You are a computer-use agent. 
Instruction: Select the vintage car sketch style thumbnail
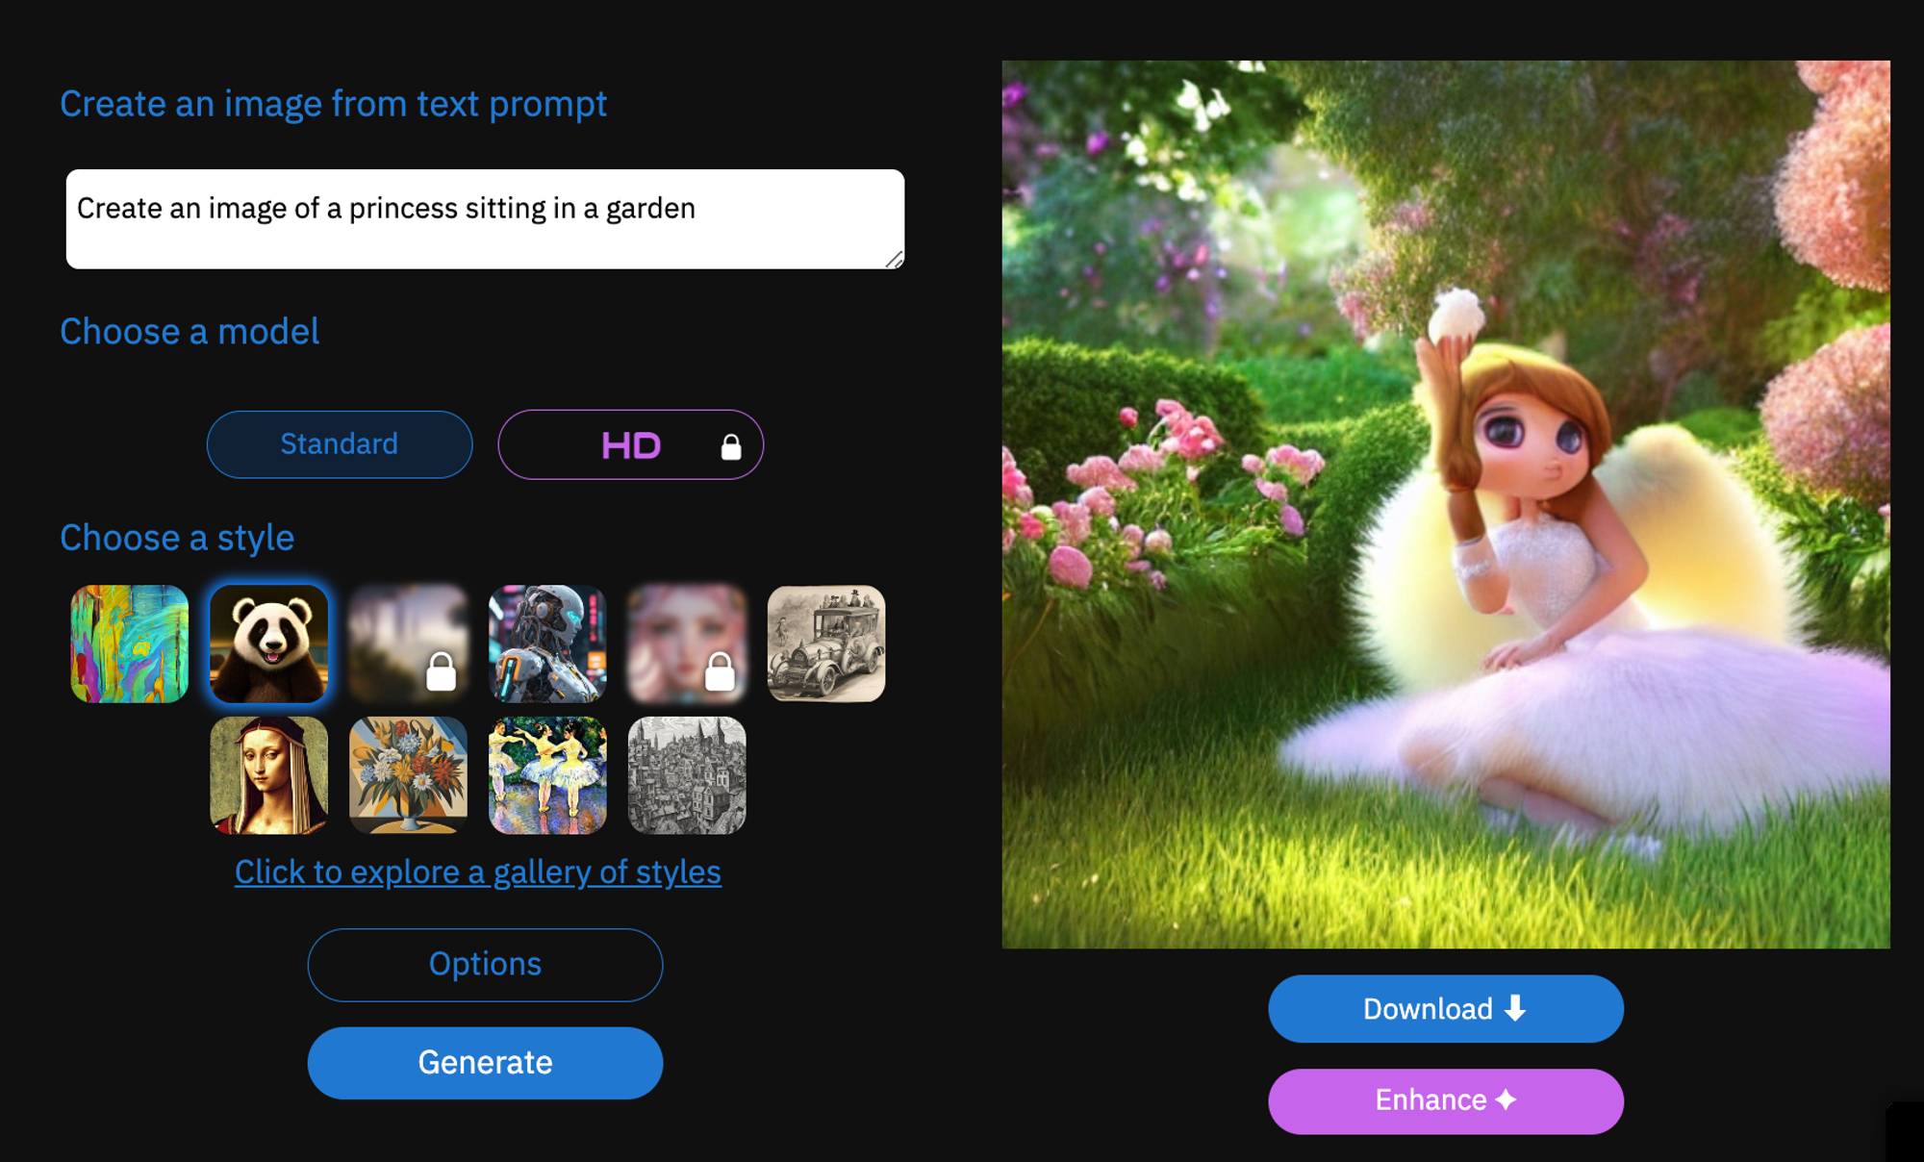(x=826, y=644)
